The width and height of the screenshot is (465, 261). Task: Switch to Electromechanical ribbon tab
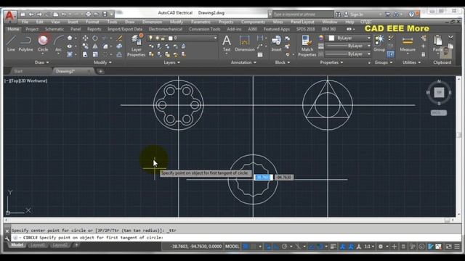click(165, 29)
